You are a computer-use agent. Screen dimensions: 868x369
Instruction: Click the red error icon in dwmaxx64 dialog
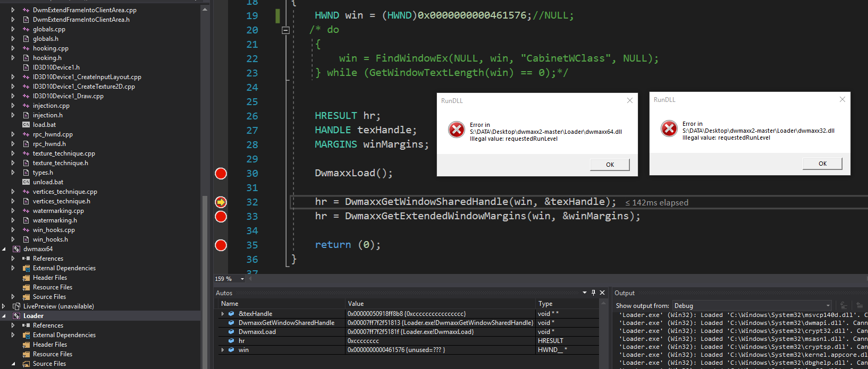coord(457,130)
